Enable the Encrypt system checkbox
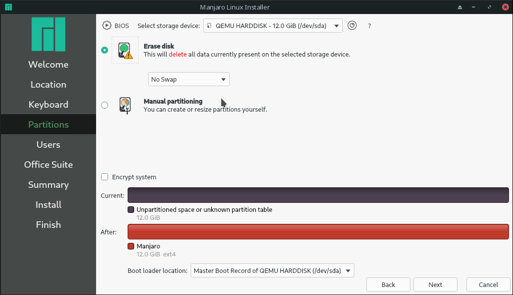This screenshot has height=295, width=513. pyautogui.click(x=105, y=177)
